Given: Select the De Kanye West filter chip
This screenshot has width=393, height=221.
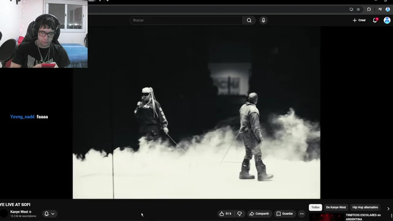Looking at the screenshot, I should [x=336, y=207].
